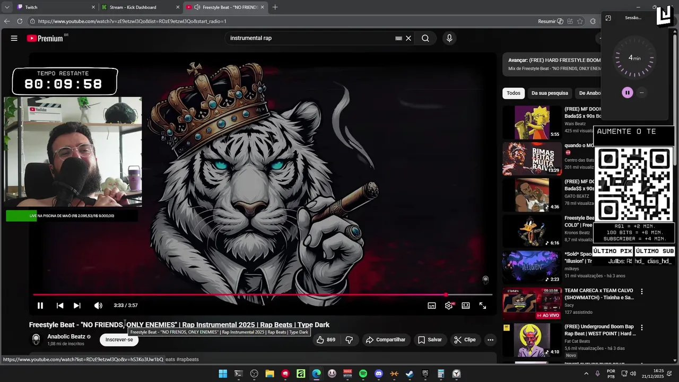Mute the Freestyle Beat tab audio
Viewport: 679px width, 382px height.
click(197, 7)
